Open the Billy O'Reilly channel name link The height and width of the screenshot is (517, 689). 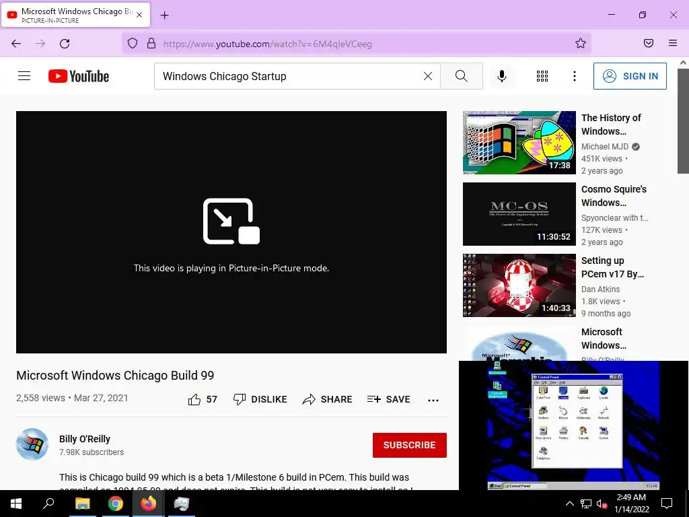[85, 439]
